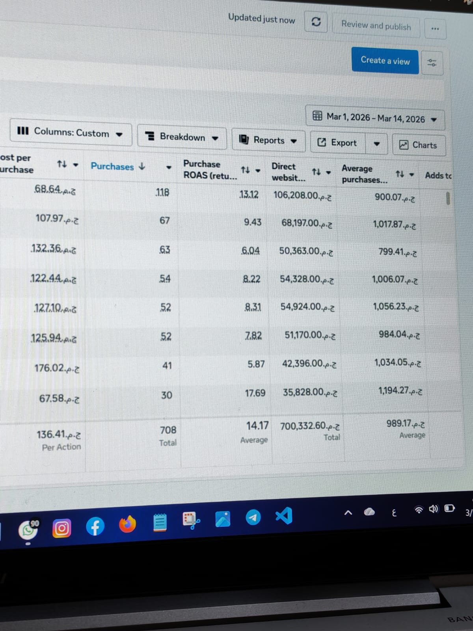
Task: Sort by the Purchases column header
Action: [118, 166]
